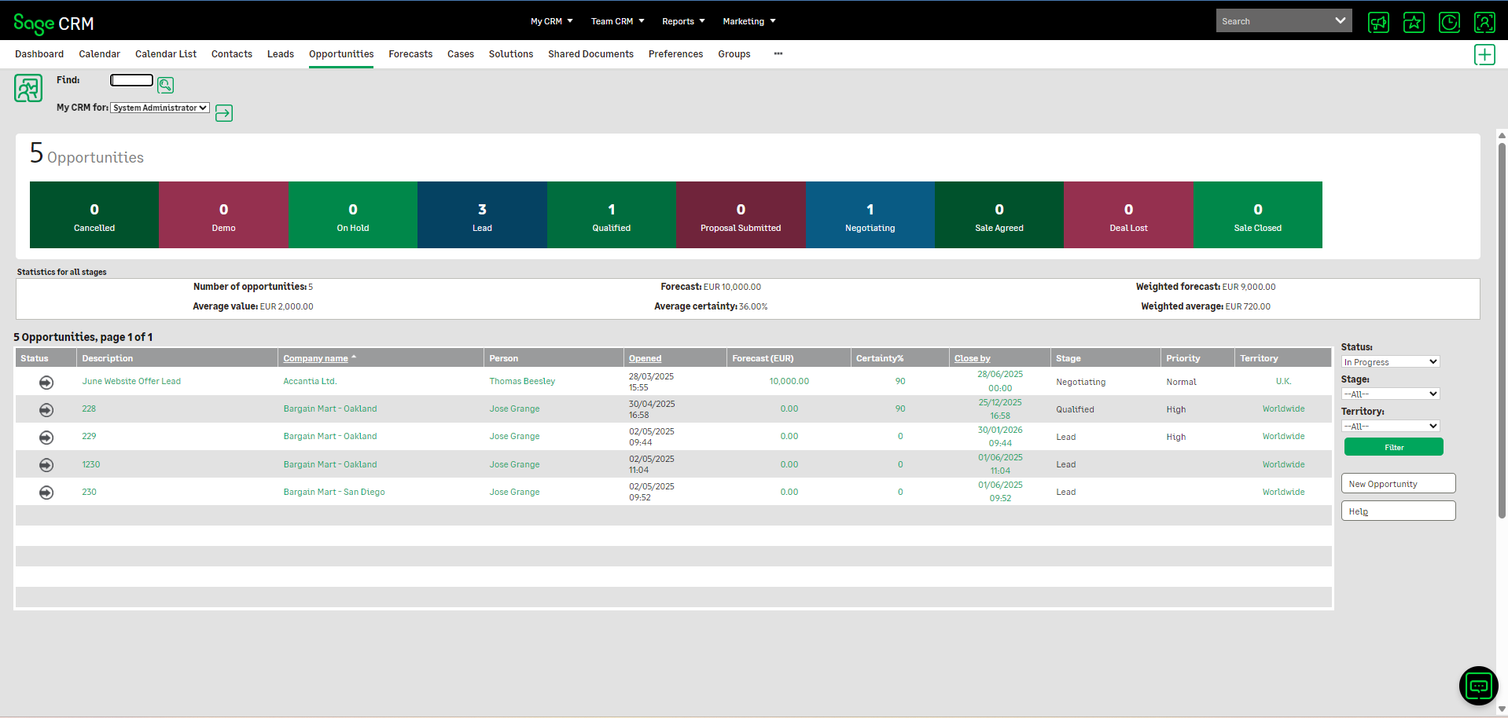This screenshot has height=718, width=1508.
Task: Click the green Filter button
Action: (1393, 447)
